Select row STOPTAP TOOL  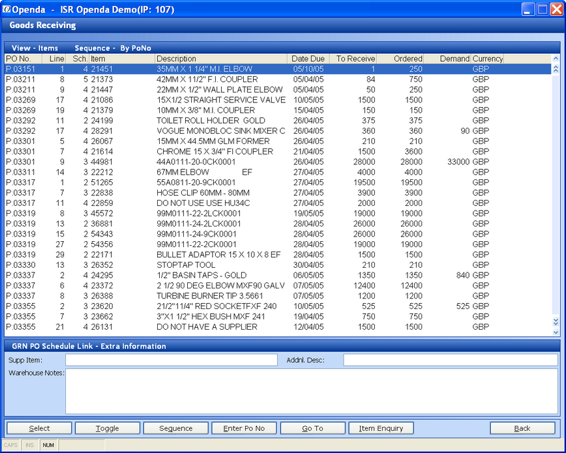tap(278, 264)
